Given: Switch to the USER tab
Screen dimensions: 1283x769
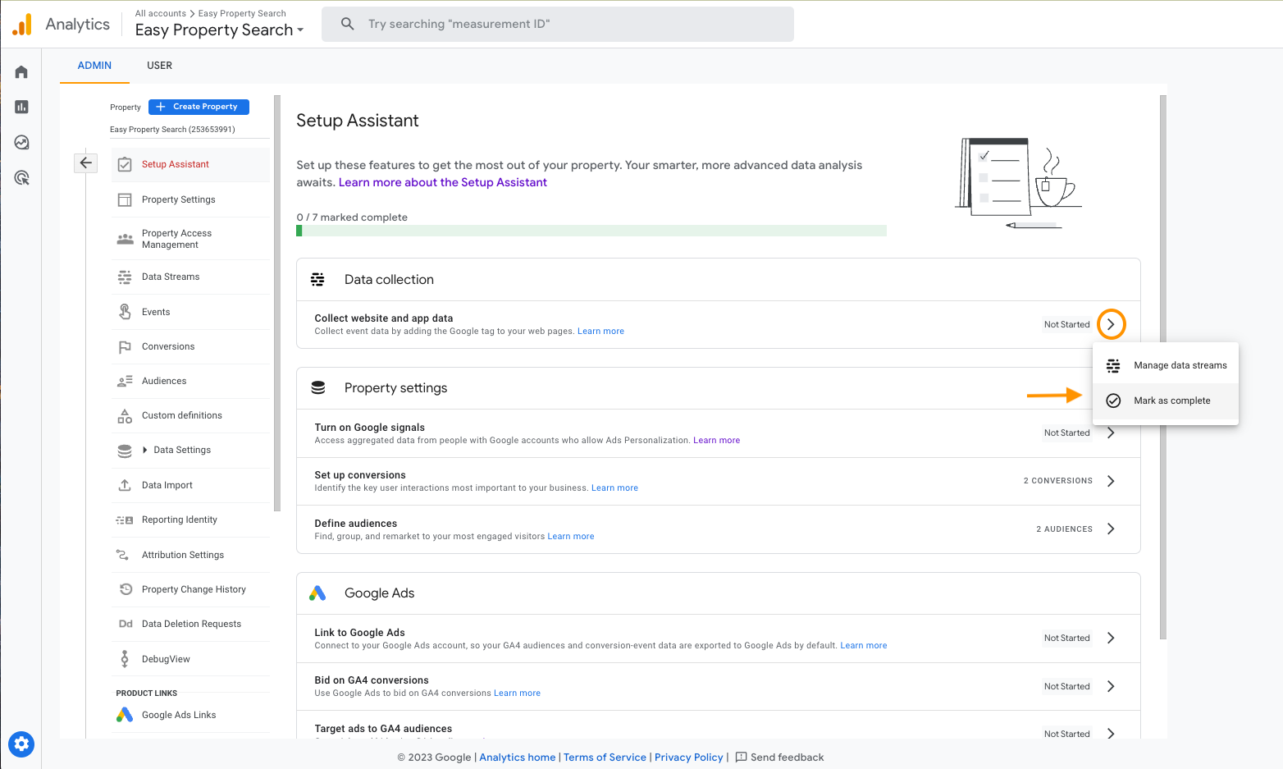Looking at the screenshot, I should pyautogui.click(x=159, y=66).
